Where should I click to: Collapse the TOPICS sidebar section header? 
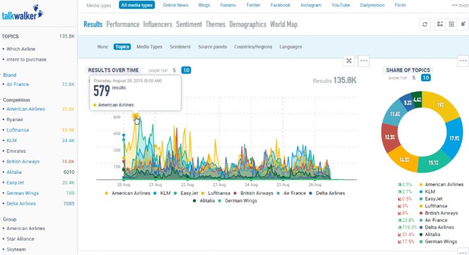click(10, 36)
